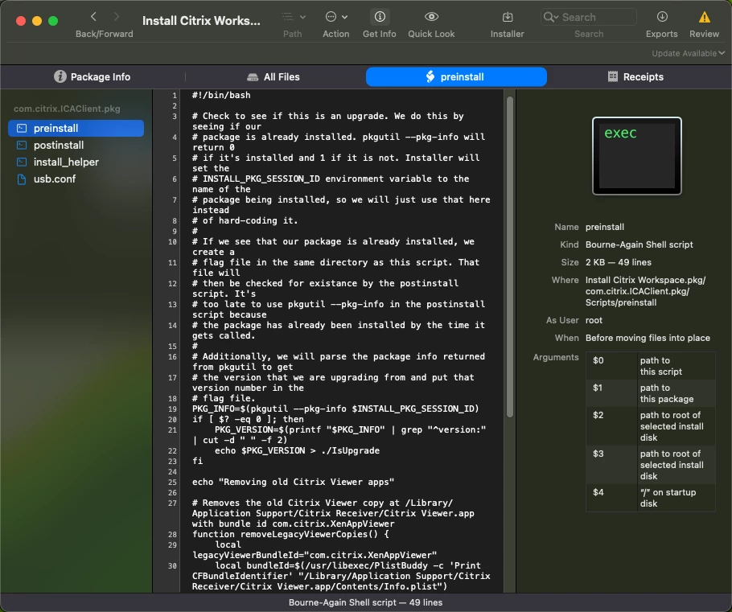Click the Size value 2 KB — 49 lines
The image size is (732, 612).
pyautogui.click(x=618, y=262)
